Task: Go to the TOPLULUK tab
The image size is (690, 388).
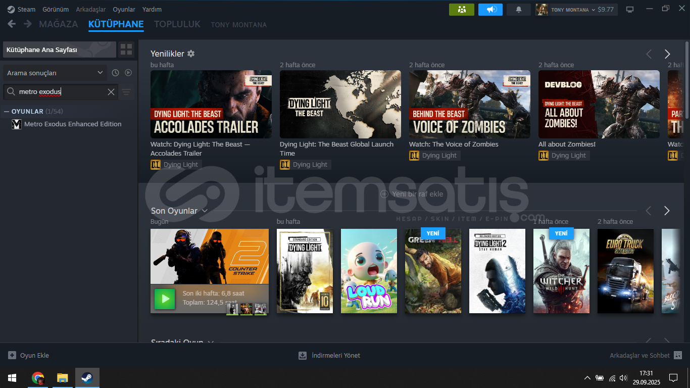Action: (x=177, y=24)
